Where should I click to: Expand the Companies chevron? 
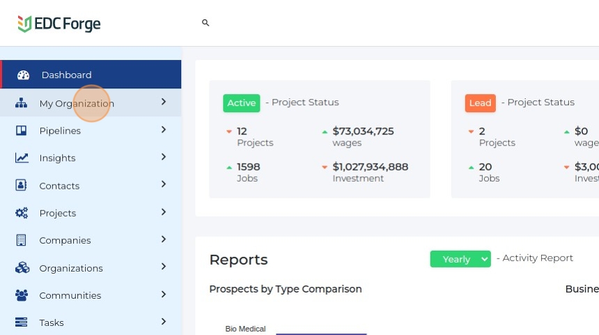(x=164, y=239)
